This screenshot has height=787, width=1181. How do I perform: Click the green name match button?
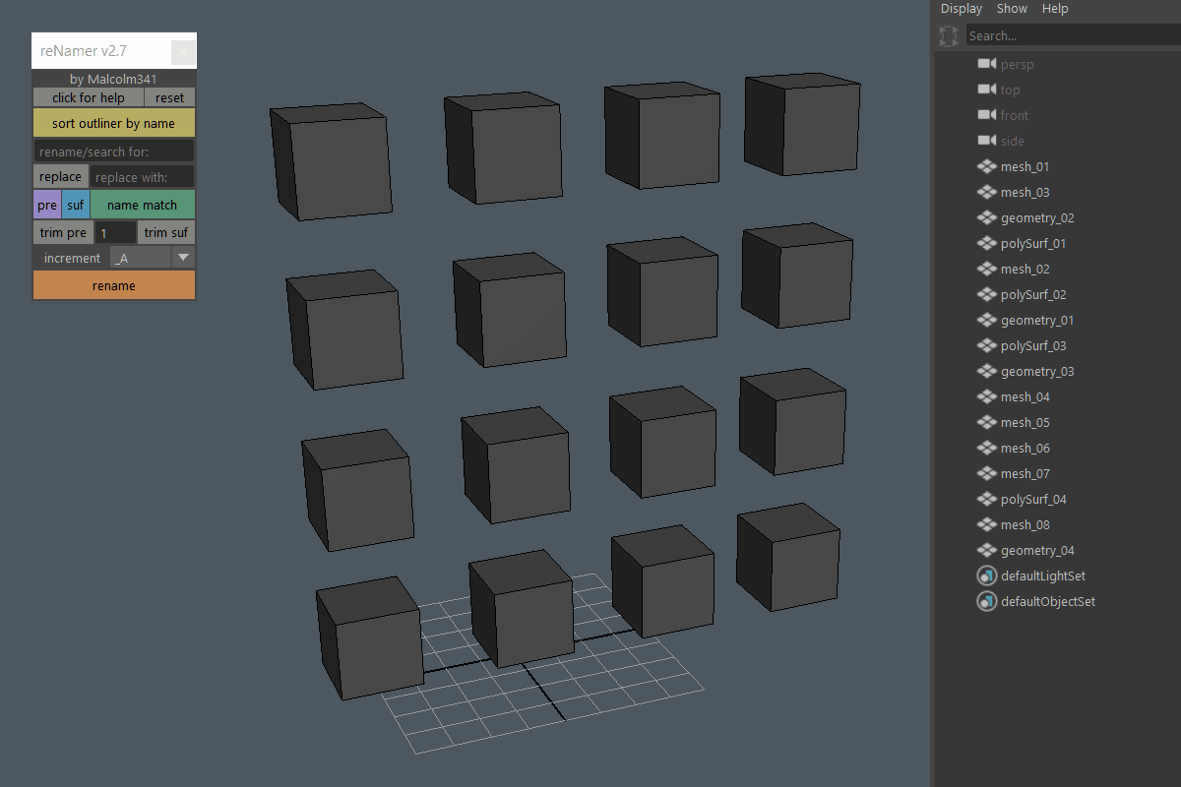click(143, 205)
